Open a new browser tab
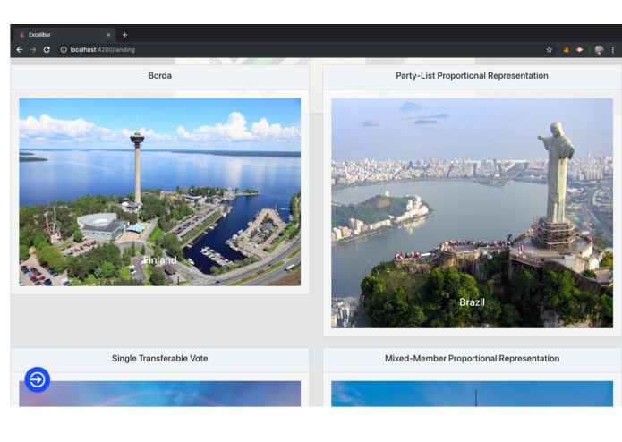The height and width of the screenshot is (442, 622). tap(124, 35)
